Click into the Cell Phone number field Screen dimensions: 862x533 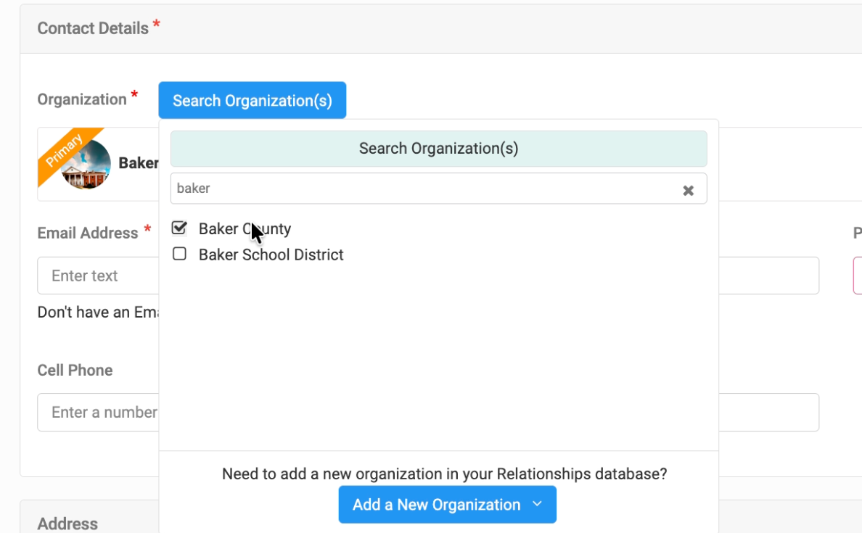point(97,412)
